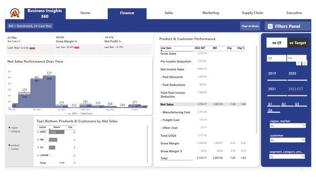Select year 2021 in slicer
Image resolution: width=316 pixels, height=178 pixels.
pyautogui.click(x=277, y=90)
